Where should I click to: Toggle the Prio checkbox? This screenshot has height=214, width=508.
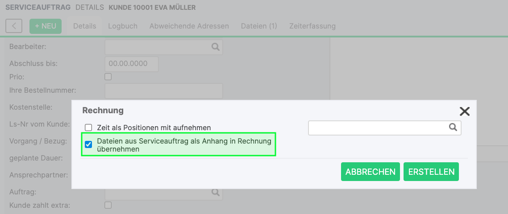pos(108,77)
